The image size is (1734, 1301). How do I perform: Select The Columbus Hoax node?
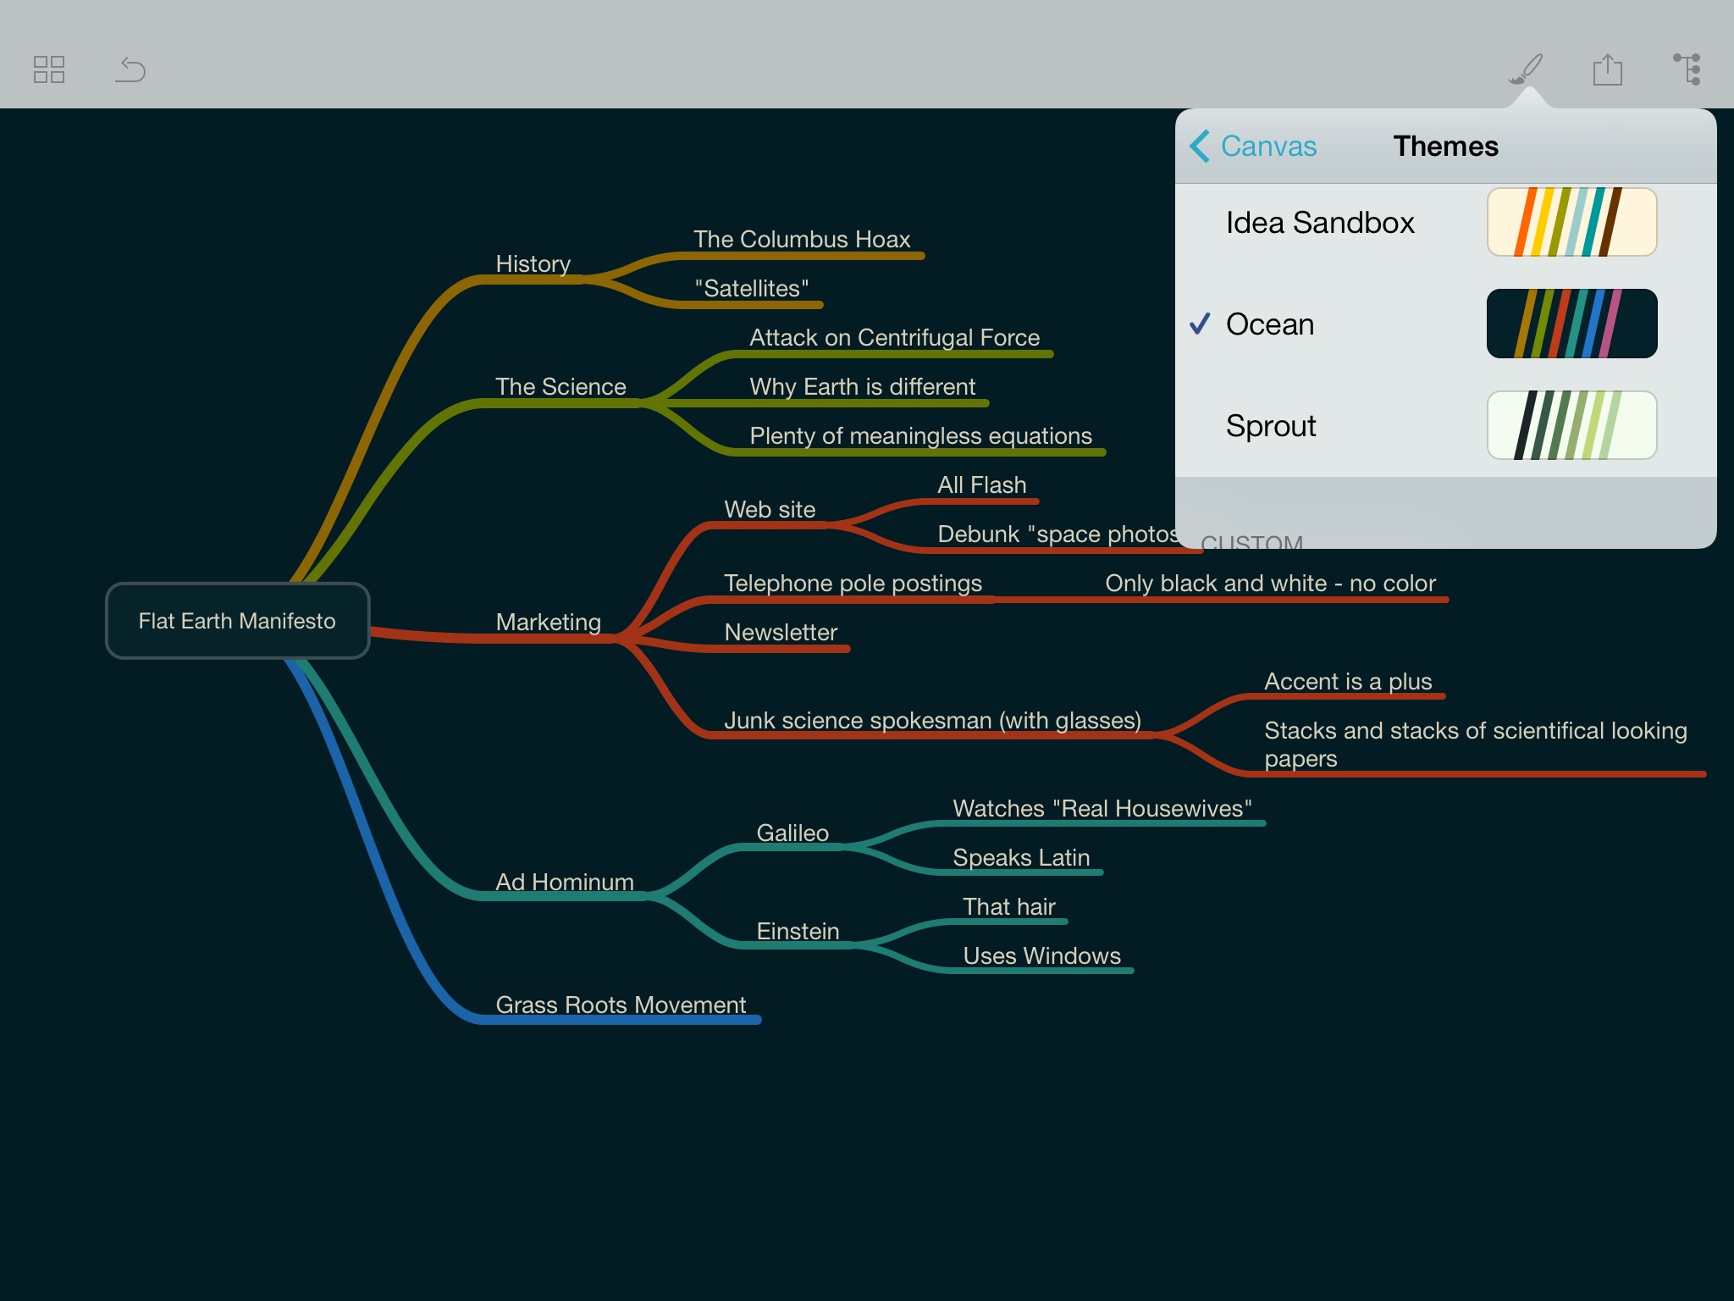pyautogui.click(x=802, y=240)
